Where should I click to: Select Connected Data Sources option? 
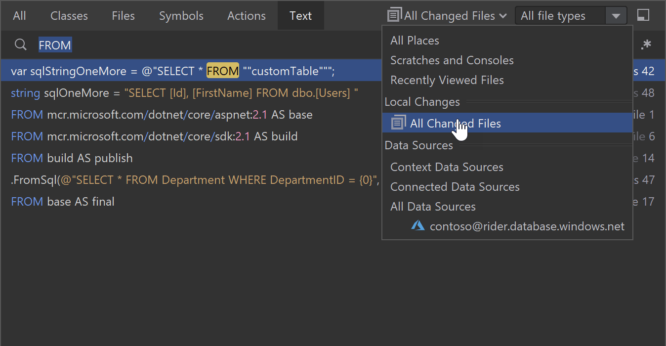click(455, 187)
